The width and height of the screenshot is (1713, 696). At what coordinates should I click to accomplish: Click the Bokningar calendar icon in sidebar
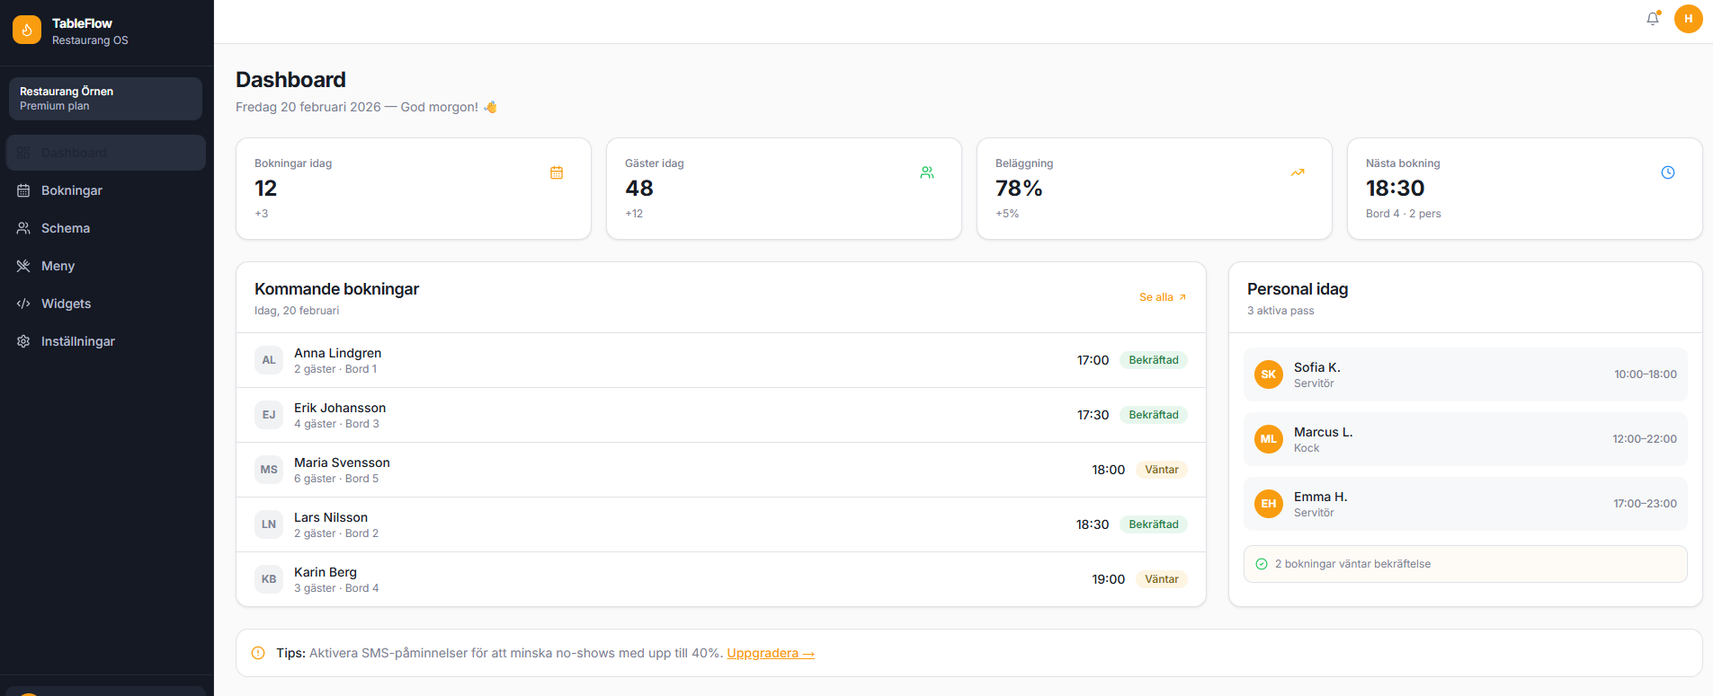point(23,190)
